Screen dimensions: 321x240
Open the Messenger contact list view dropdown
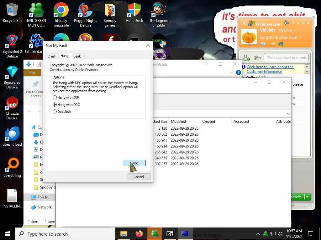pyautogui.click(x=258, y=58)
